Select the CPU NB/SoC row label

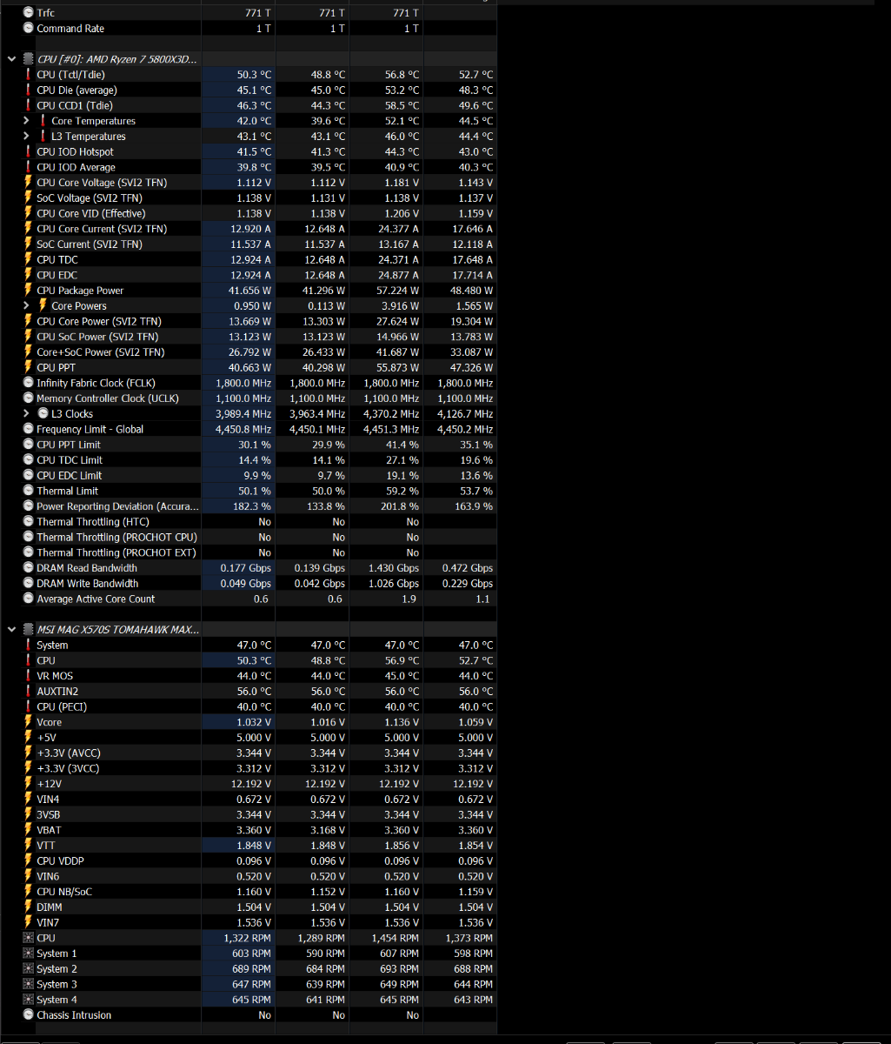coord(64,892)
